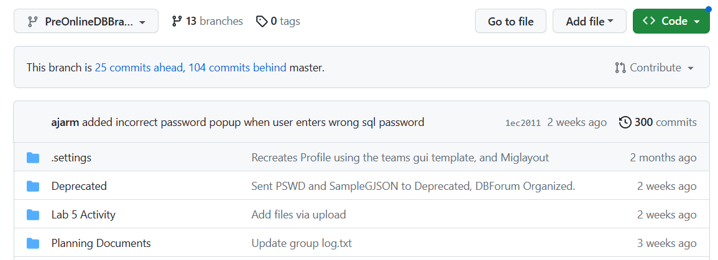Click the Deprecated folder icon
The image size is (718, 260).
pos(33,186)
